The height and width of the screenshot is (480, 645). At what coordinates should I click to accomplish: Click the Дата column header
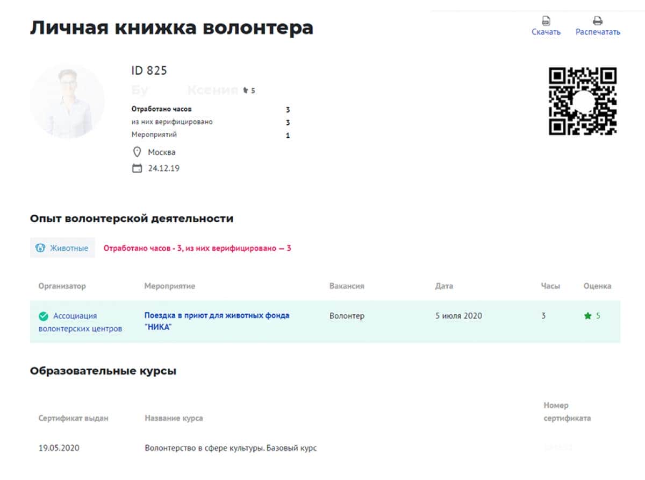point(444,286)
